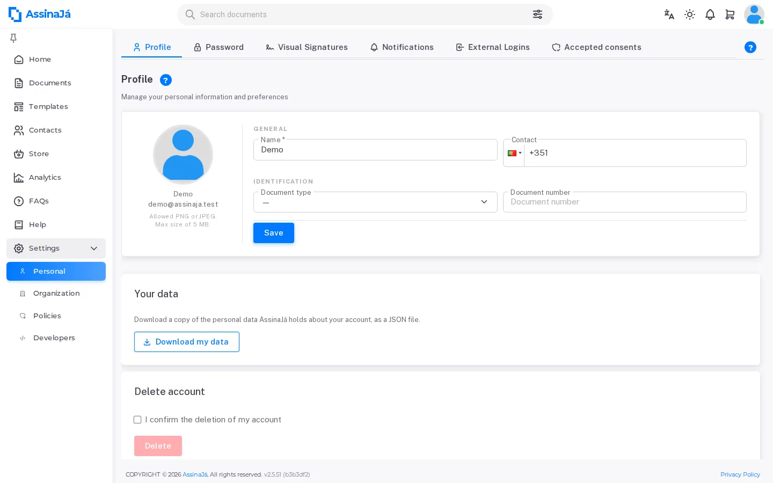Open the language translation menu

coord(669,14)
